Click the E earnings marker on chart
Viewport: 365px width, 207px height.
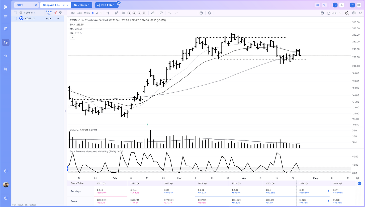point(147,124)
